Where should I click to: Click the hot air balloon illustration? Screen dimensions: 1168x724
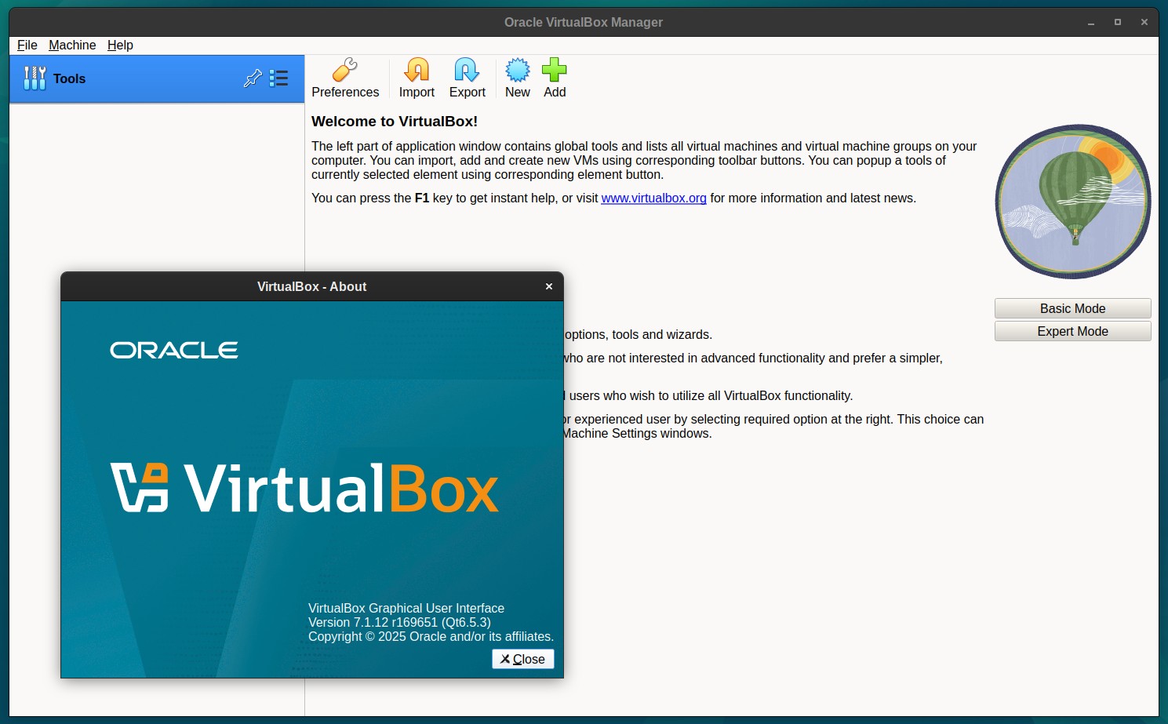(x=1073, y=202)
